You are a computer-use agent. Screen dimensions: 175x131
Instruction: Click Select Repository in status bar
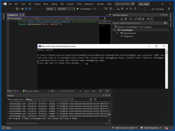click(151, 128)
